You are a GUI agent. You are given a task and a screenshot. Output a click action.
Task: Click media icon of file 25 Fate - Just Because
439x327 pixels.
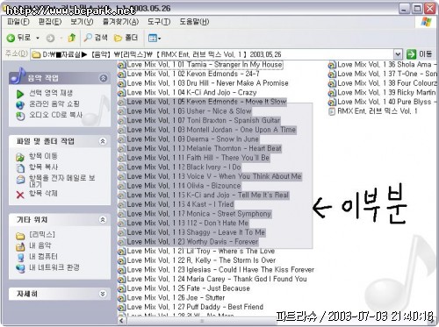coord(122,288)
